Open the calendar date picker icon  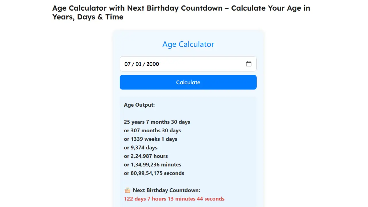pyautogui.click(x=248, y=64)
